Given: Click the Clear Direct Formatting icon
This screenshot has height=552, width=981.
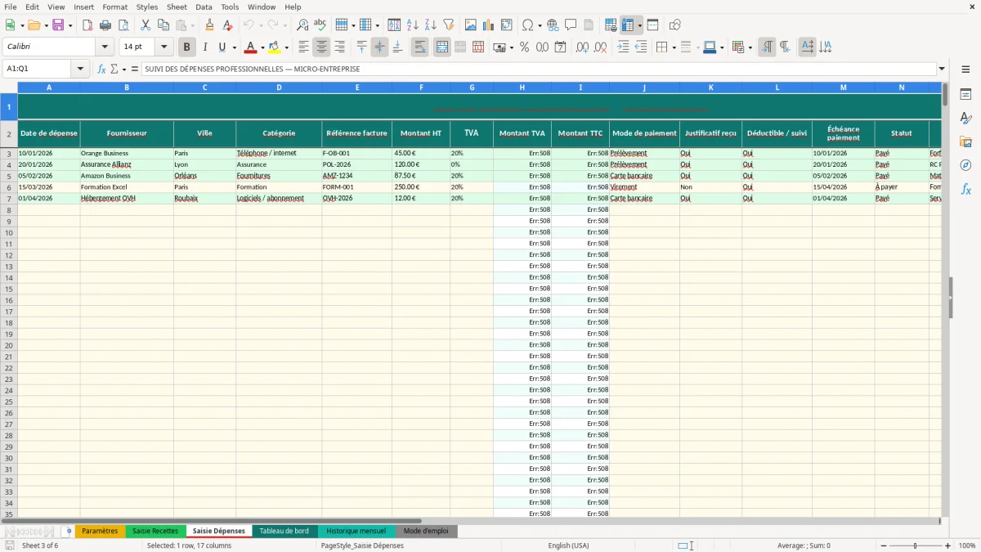Looking at the screenshot, I should pyautogui.click(x=227, y=25).
